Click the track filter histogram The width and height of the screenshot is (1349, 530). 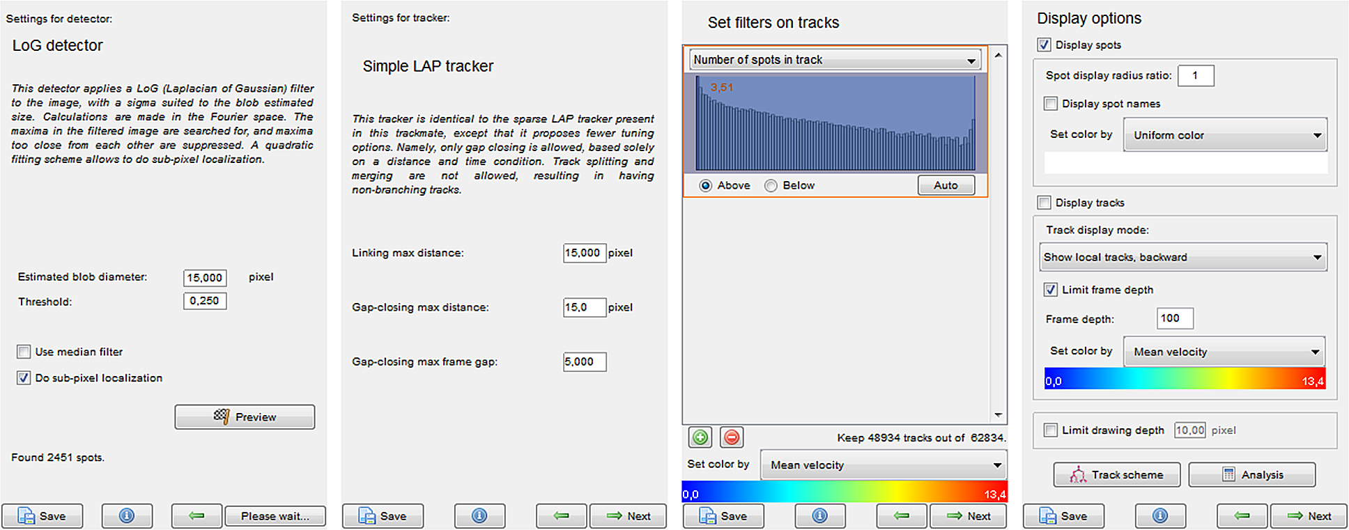click(835, 124)
